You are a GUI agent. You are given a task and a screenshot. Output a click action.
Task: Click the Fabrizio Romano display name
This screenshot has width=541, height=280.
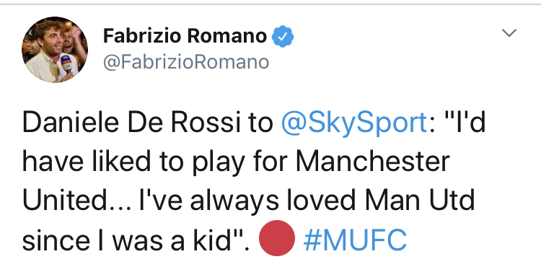[185, 35]
